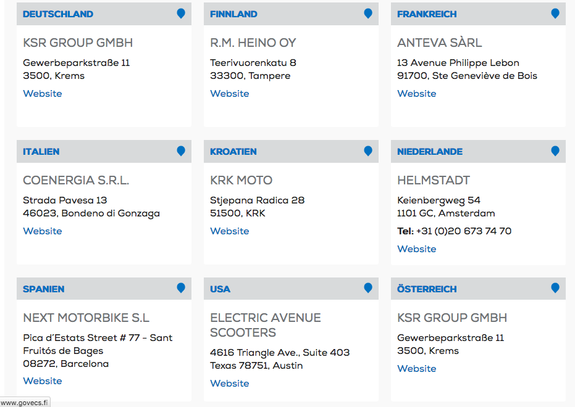Visit Helmstadt website link
This screenshot has height=407, width=575.
[x=417, y=249]
